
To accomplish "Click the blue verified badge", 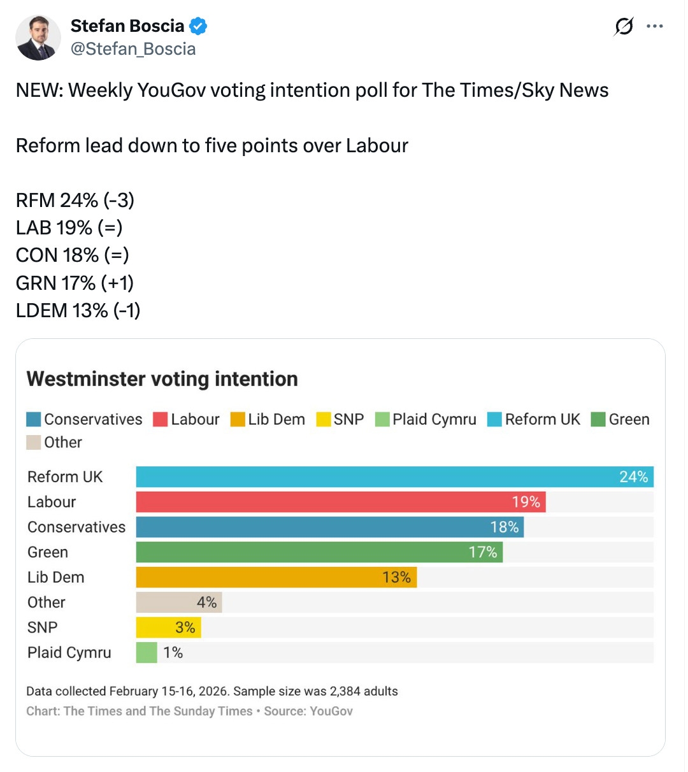I will [198, 26].
